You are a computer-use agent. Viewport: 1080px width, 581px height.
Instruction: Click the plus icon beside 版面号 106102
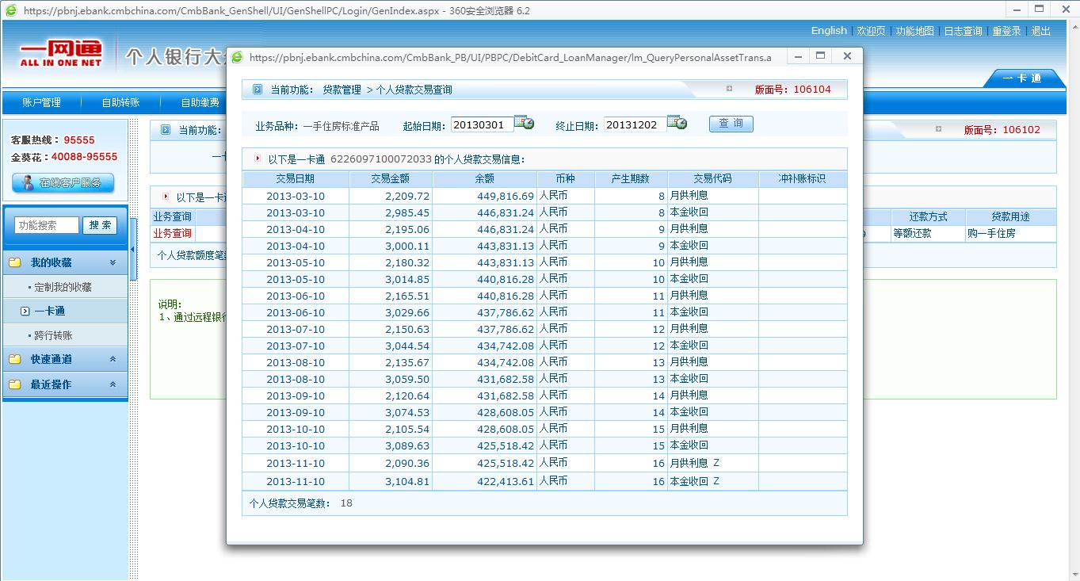click(938, 129)
